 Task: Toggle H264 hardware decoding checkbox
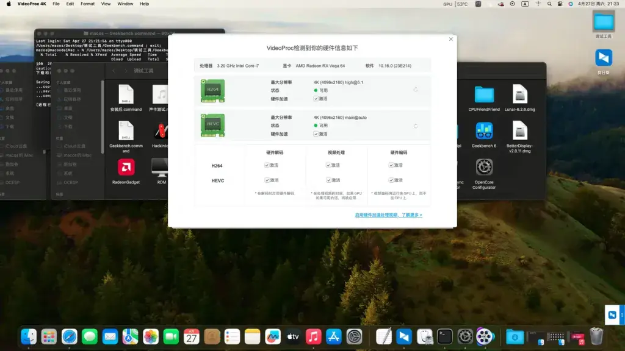[267, 165]
